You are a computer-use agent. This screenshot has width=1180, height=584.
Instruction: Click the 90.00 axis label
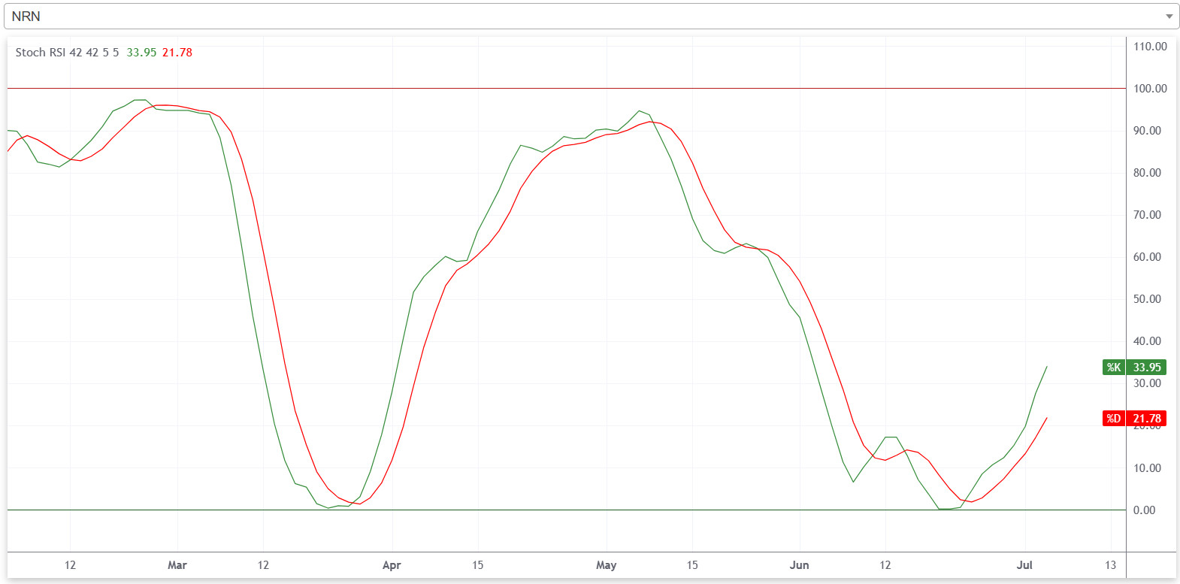click(x=1147, y=131)
